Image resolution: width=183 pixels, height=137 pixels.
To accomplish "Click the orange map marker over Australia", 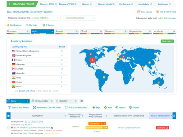I will point(158,83).
